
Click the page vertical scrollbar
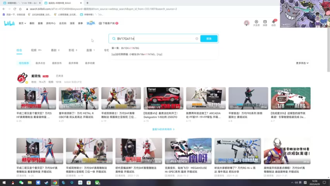328,50
